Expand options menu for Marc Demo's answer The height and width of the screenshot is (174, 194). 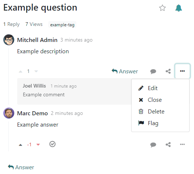point(182,144)
